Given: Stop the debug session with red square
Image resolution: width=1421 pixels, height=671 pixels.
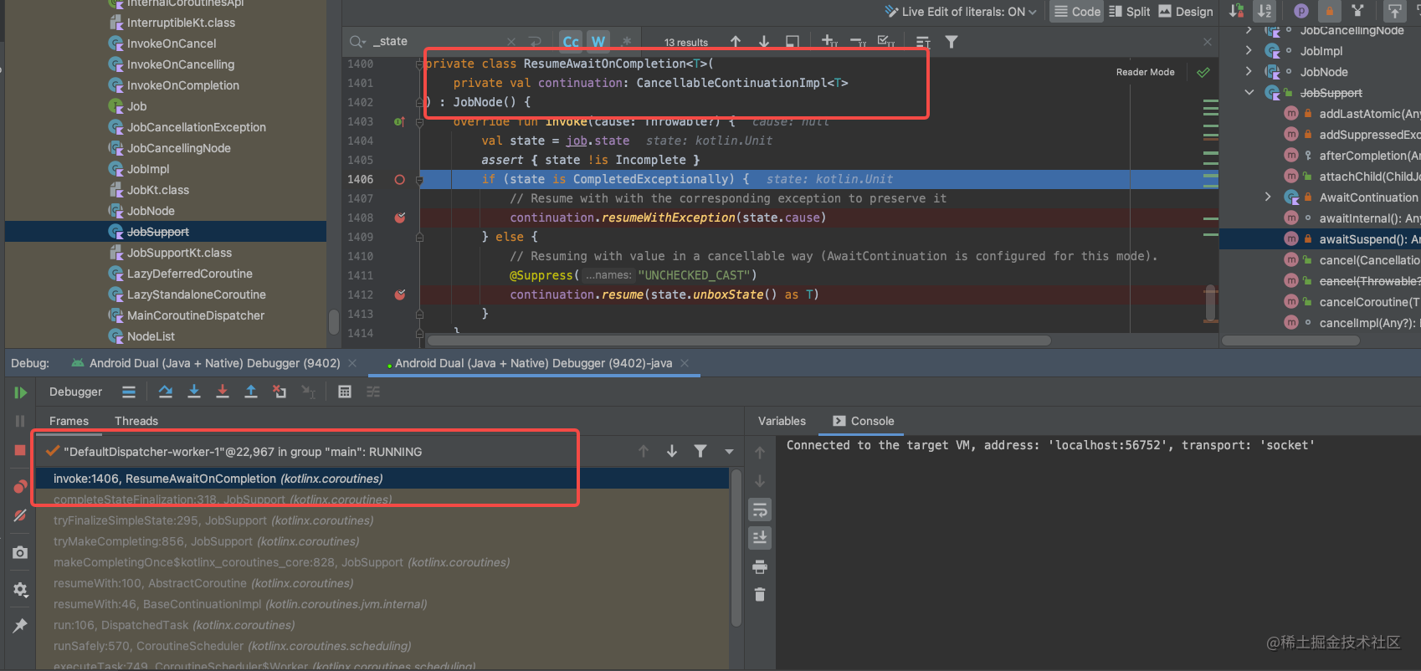Looking at the screenshot, I should pos(20,450).
